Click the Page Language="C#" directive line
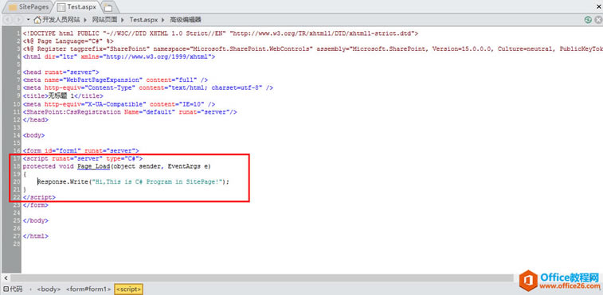 coord(68,41)
